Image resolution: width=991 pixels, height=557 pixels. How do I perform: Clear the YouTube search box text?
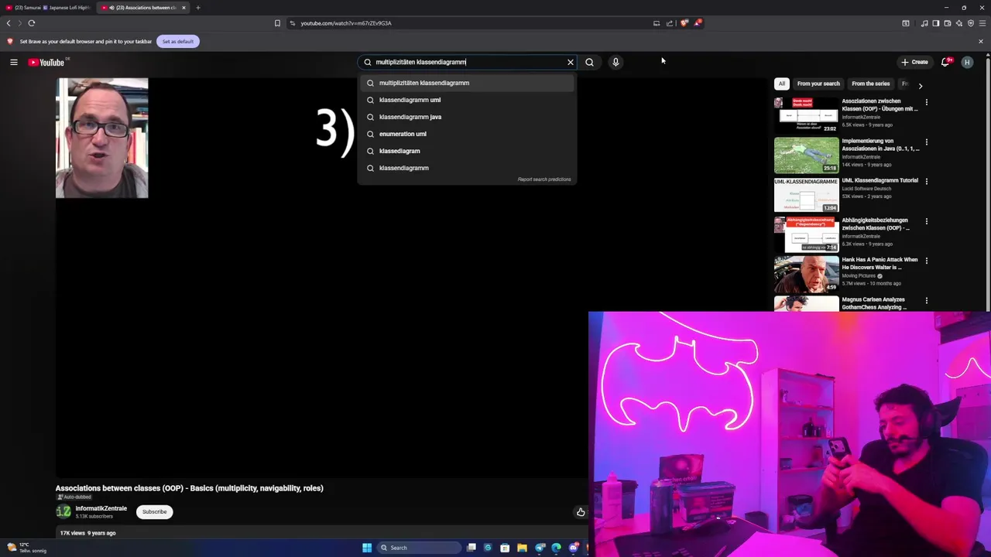pyautogui.click(x=571, y=62)
